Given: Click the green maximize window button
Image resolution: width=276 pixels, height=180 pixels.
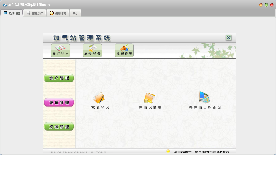Looking at the screenshot, I should click(266, 5).
